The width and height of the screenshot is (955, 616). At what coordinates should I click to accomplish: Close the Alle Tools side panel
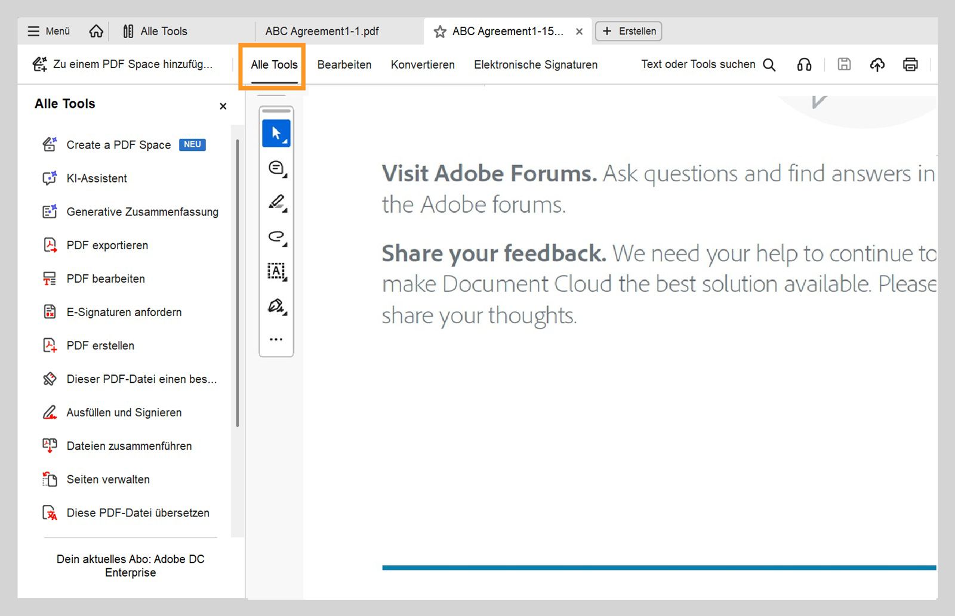223,106
